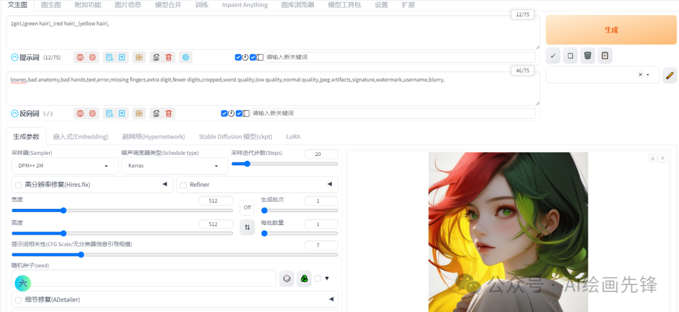
Task: Expand the Hires.fix section arrow
Action: click(165, 184)
